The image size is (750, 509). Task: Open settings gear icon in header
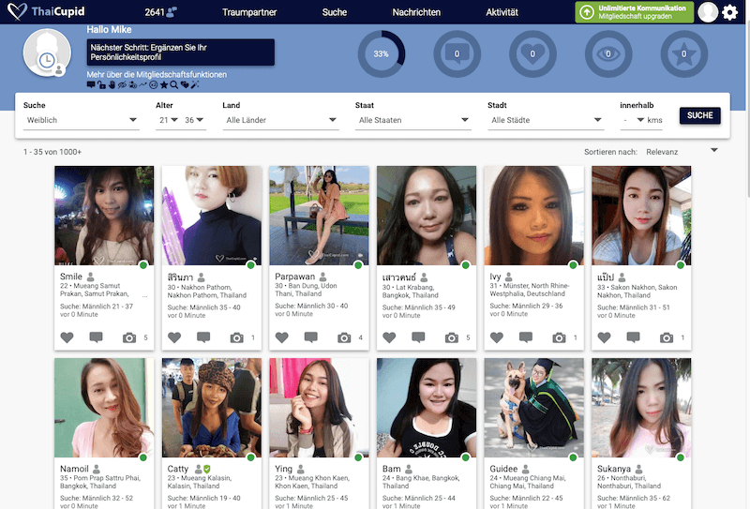(730, 12)
